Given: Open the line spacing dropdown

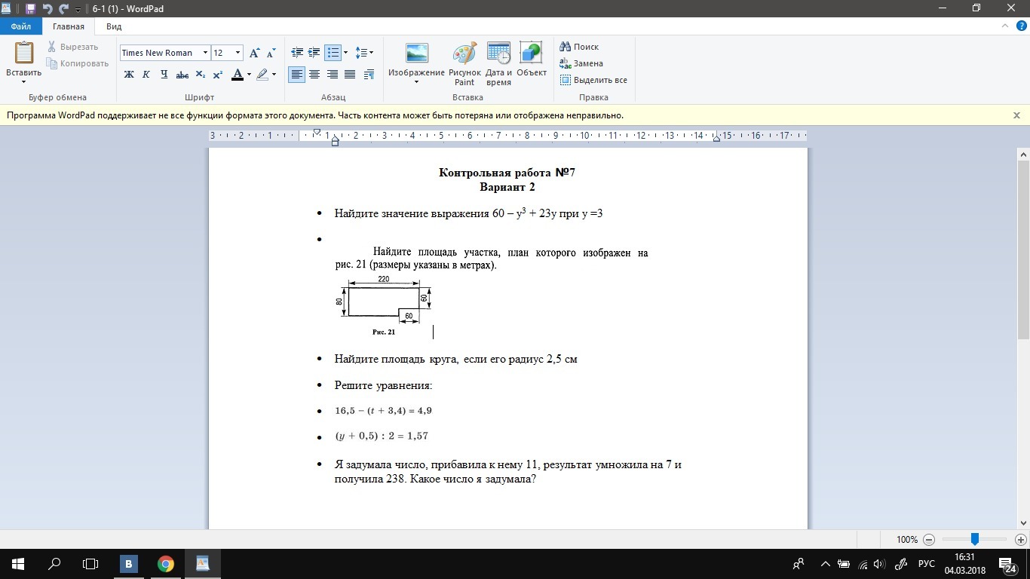Looking at the screenshot, I should click(x=364, y=53).
